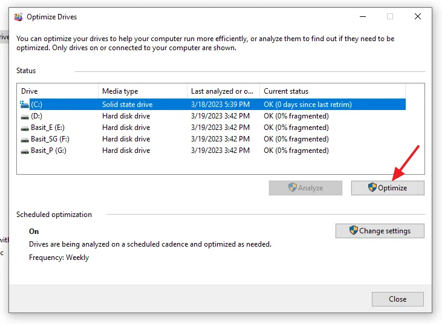
Task: Select the Basit_P (G:) drive name
Action: [x=48, y=151]
